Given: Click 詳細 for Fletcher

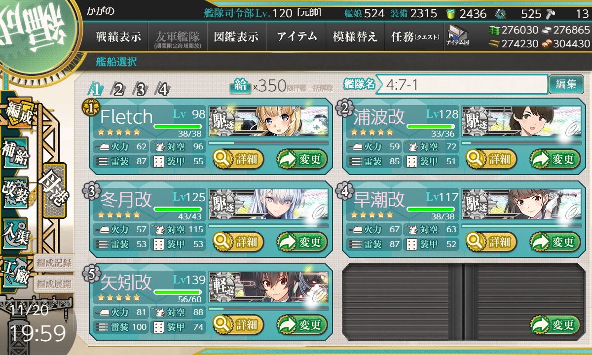Looking at the screenshot, I should coord(238,159).
